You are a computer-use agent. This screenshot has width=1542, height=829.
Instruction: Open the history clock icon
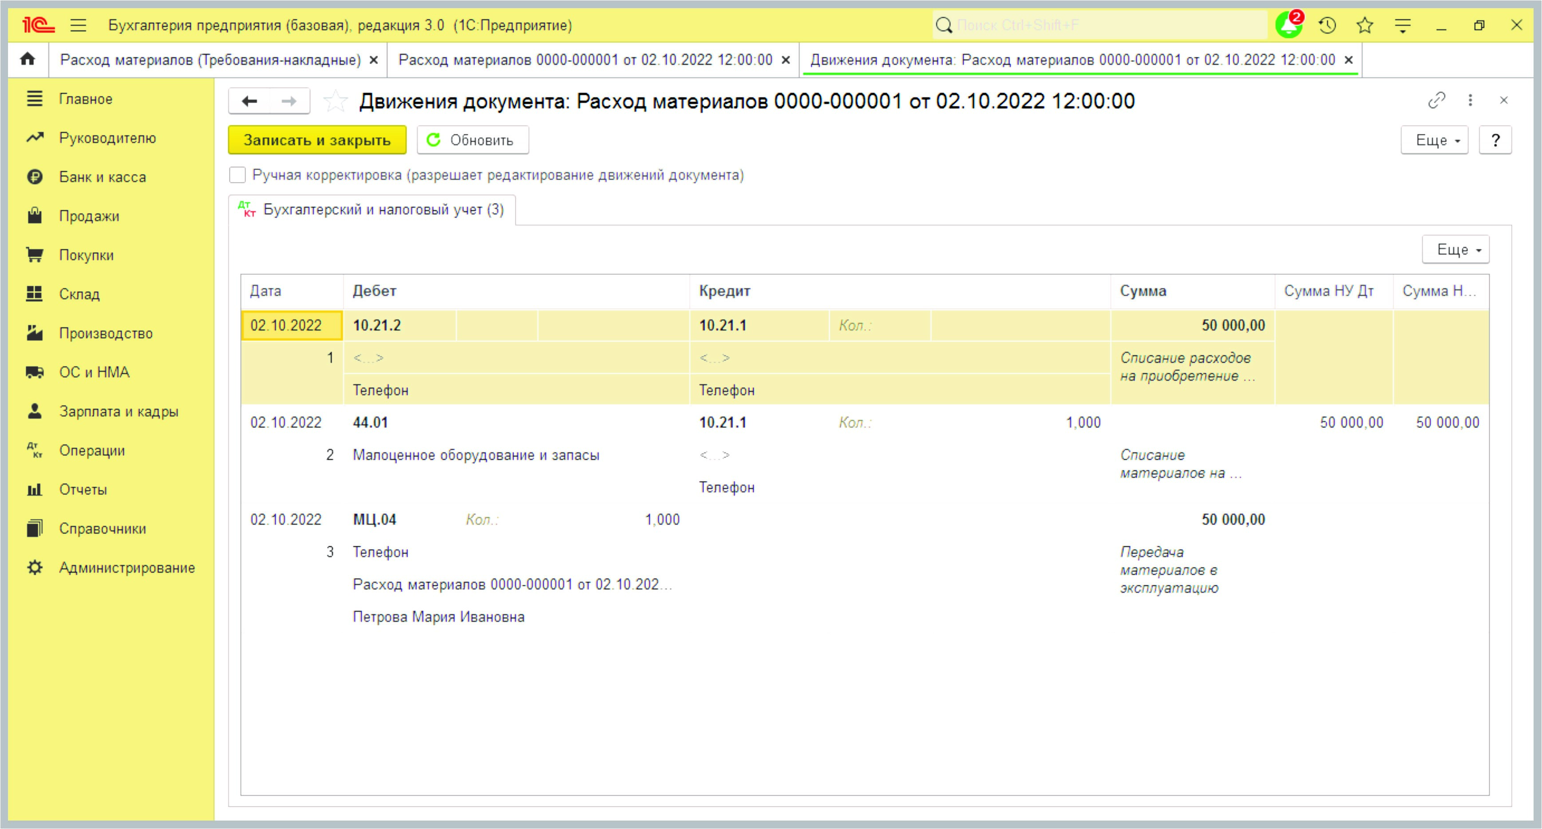[1327, 25]
